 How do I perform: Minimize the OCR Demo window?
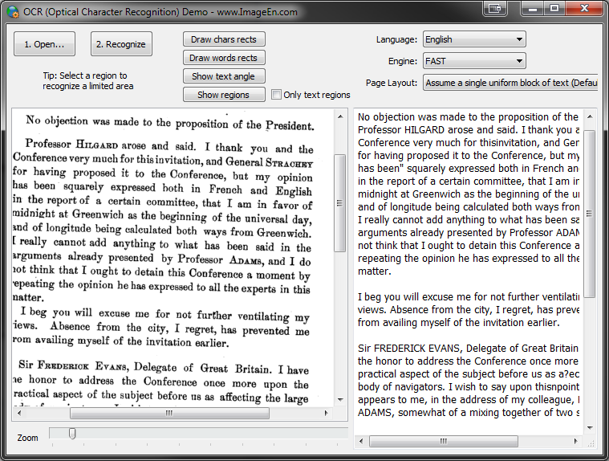click(533, 9)
